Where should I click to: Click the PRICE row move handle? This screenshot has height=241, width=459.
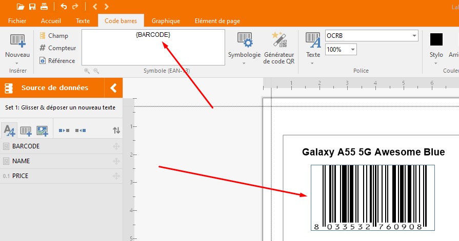(116, 176)
